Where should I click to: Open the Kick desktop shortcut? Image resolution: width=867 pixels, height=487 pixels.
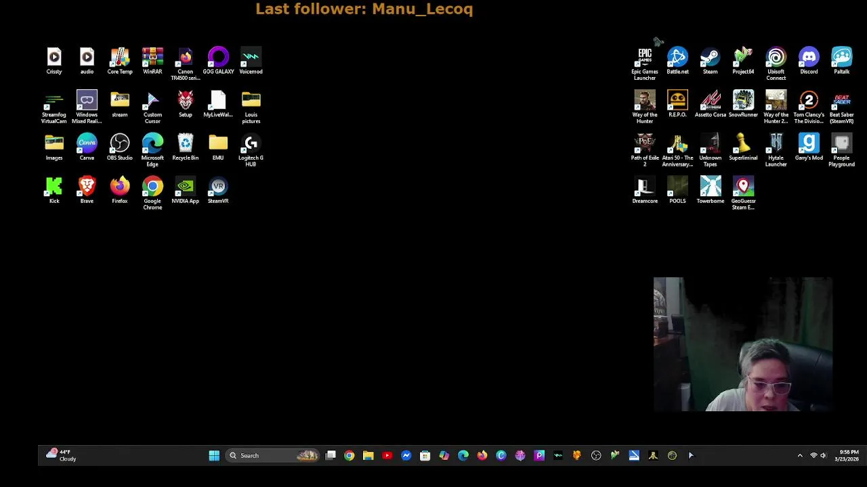click(x=54, y=191)
